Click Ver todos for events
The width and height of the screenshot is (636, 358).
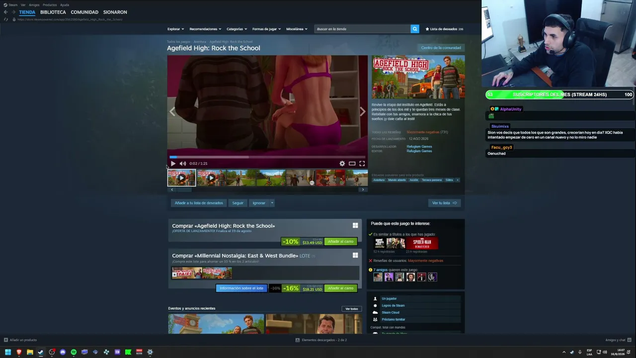click(352, 309)
